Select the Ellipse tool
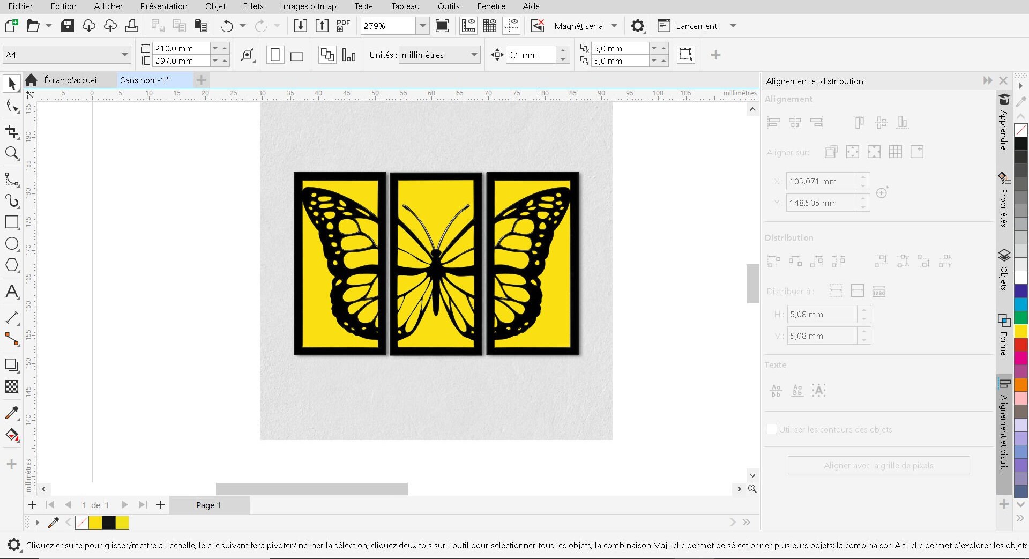The image size is (1029, 559). [12, 244]
